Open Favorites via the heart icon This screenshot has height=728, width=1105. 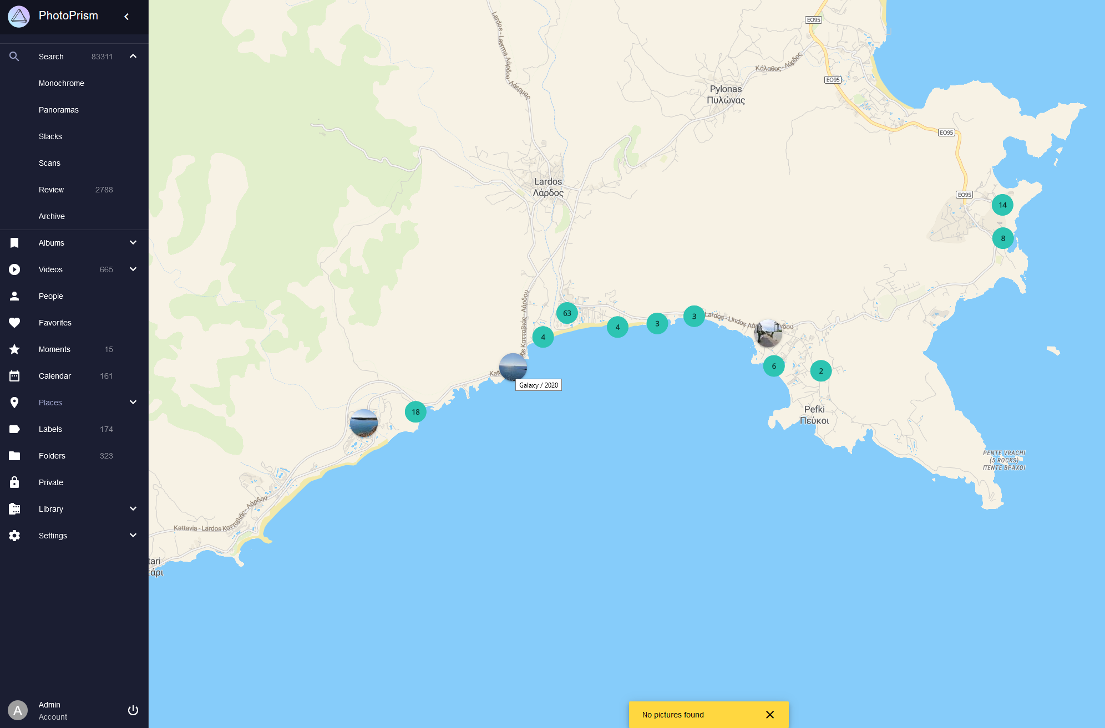[14, 323]
